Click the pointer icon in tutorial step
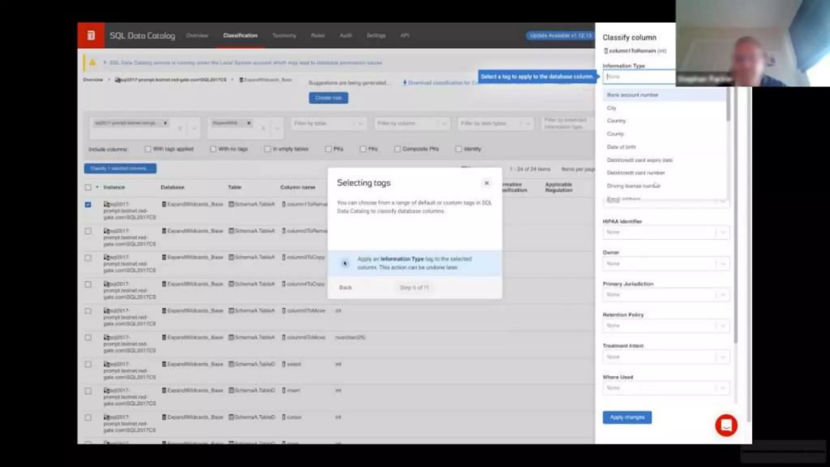830x467 pixels. click(345, 263)
